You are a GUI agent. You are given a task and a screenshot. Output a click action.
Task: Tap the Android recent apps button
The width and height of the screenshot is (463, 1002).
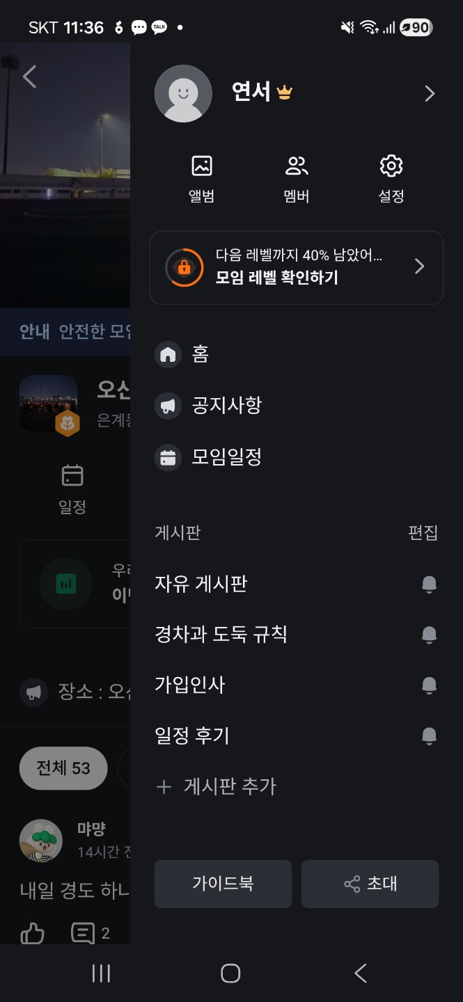pyautogui.click(x=102, y=973)
